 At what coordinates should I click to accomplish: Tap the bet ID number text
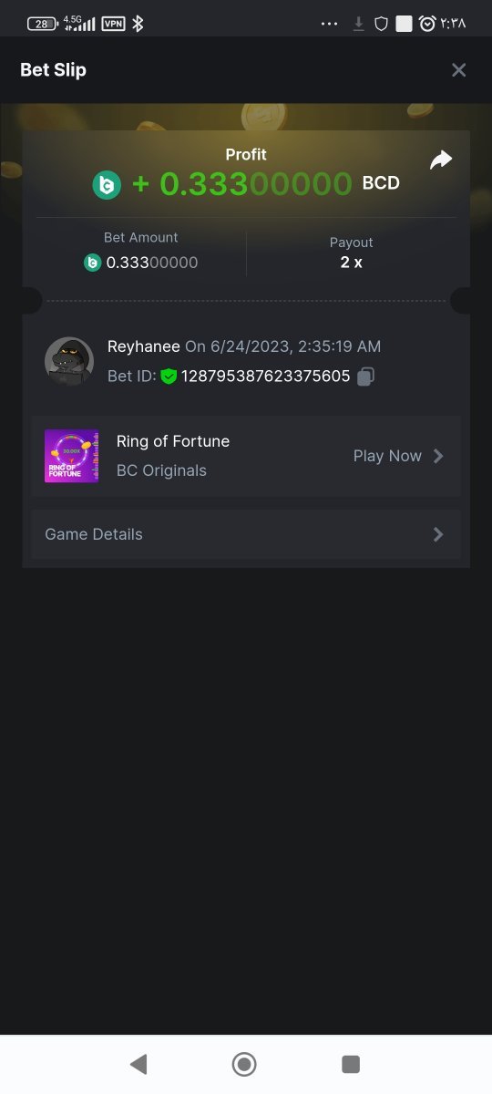266,377
